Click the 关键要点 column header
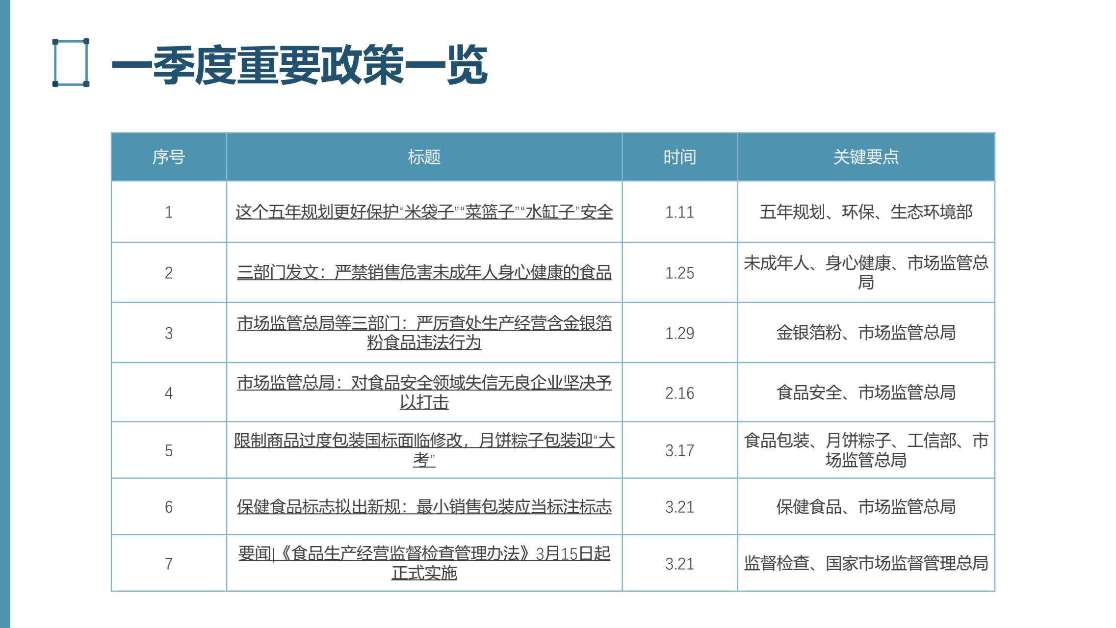The height and width of the screenshot is (628, 1116). (x=866, y=157)
